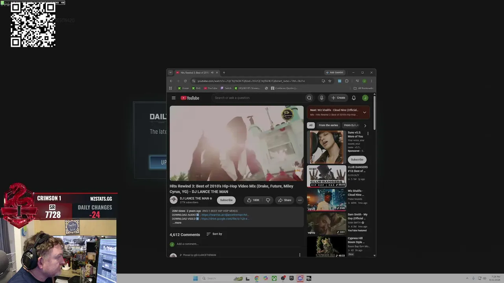Reload the page in Chrome

click(185, 81)
